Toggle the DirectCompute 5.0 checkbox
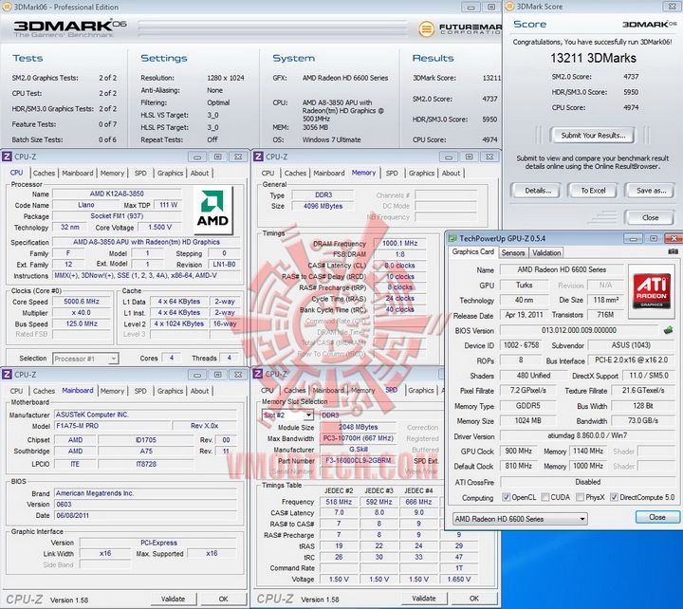Screen dimensions: 683x609 (614, 497)
